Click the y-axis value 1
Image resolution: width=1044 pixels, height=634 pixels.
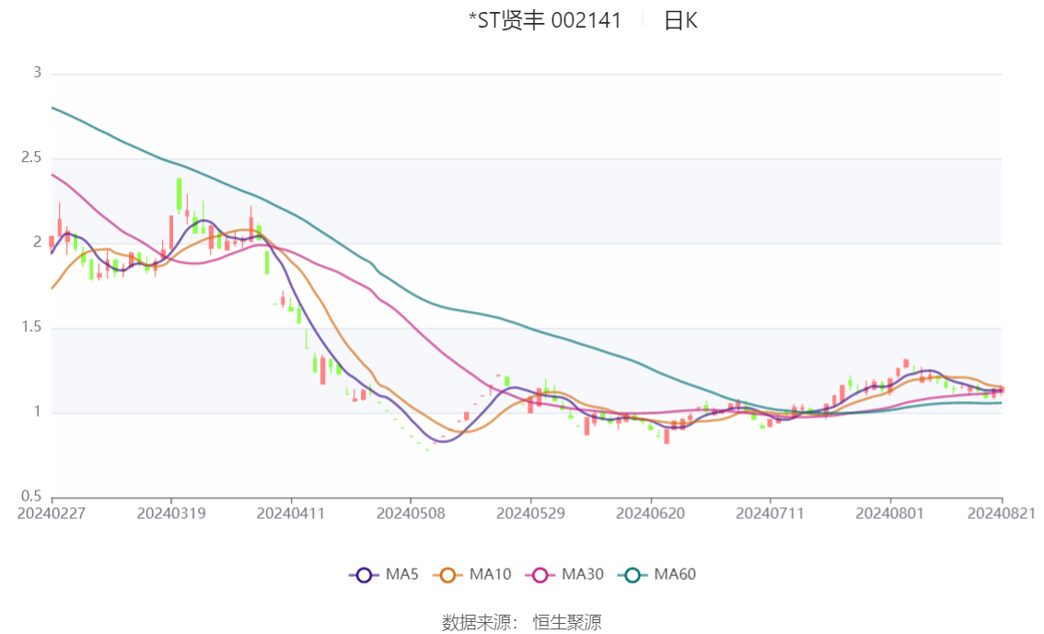coord(38,412)
